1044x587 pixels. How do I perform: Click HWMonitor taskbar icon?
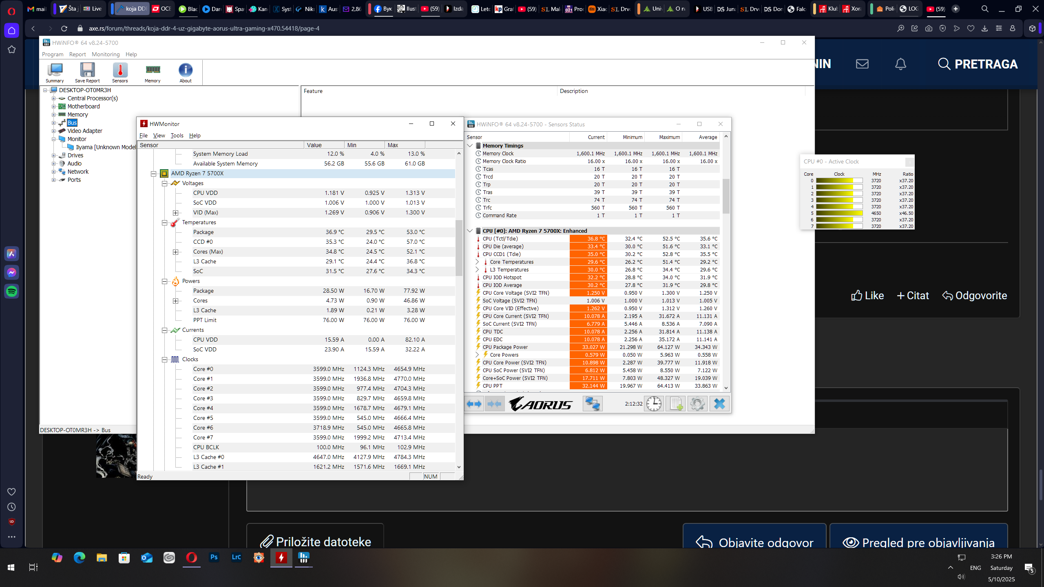pos(281,557)
